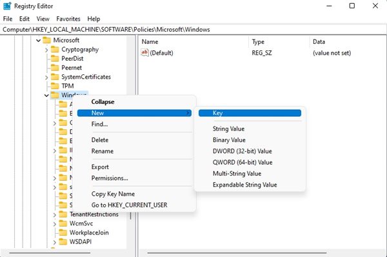387x257 pixels.
Task: Collapse the Microsoft tree node
Action: tap(38, 40)
